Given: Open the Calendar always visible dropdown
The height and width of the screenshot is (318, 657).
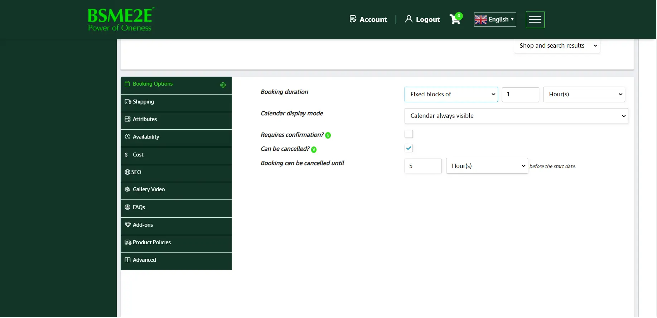Looking at the screenshot, I should pyautogui.click(x=516, y=116).
